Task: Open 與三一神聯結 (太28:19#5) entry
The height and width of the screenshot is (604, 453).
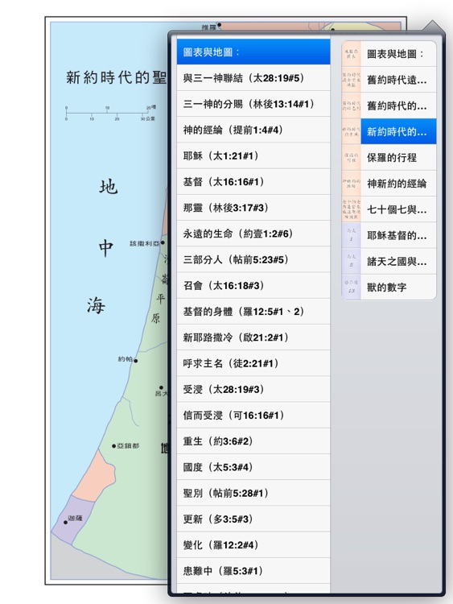Action: click(x=253, y=78)
